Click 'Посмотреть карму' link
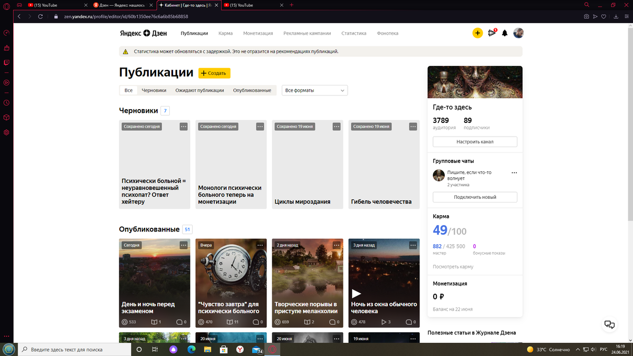 click(x=453, y=266)
